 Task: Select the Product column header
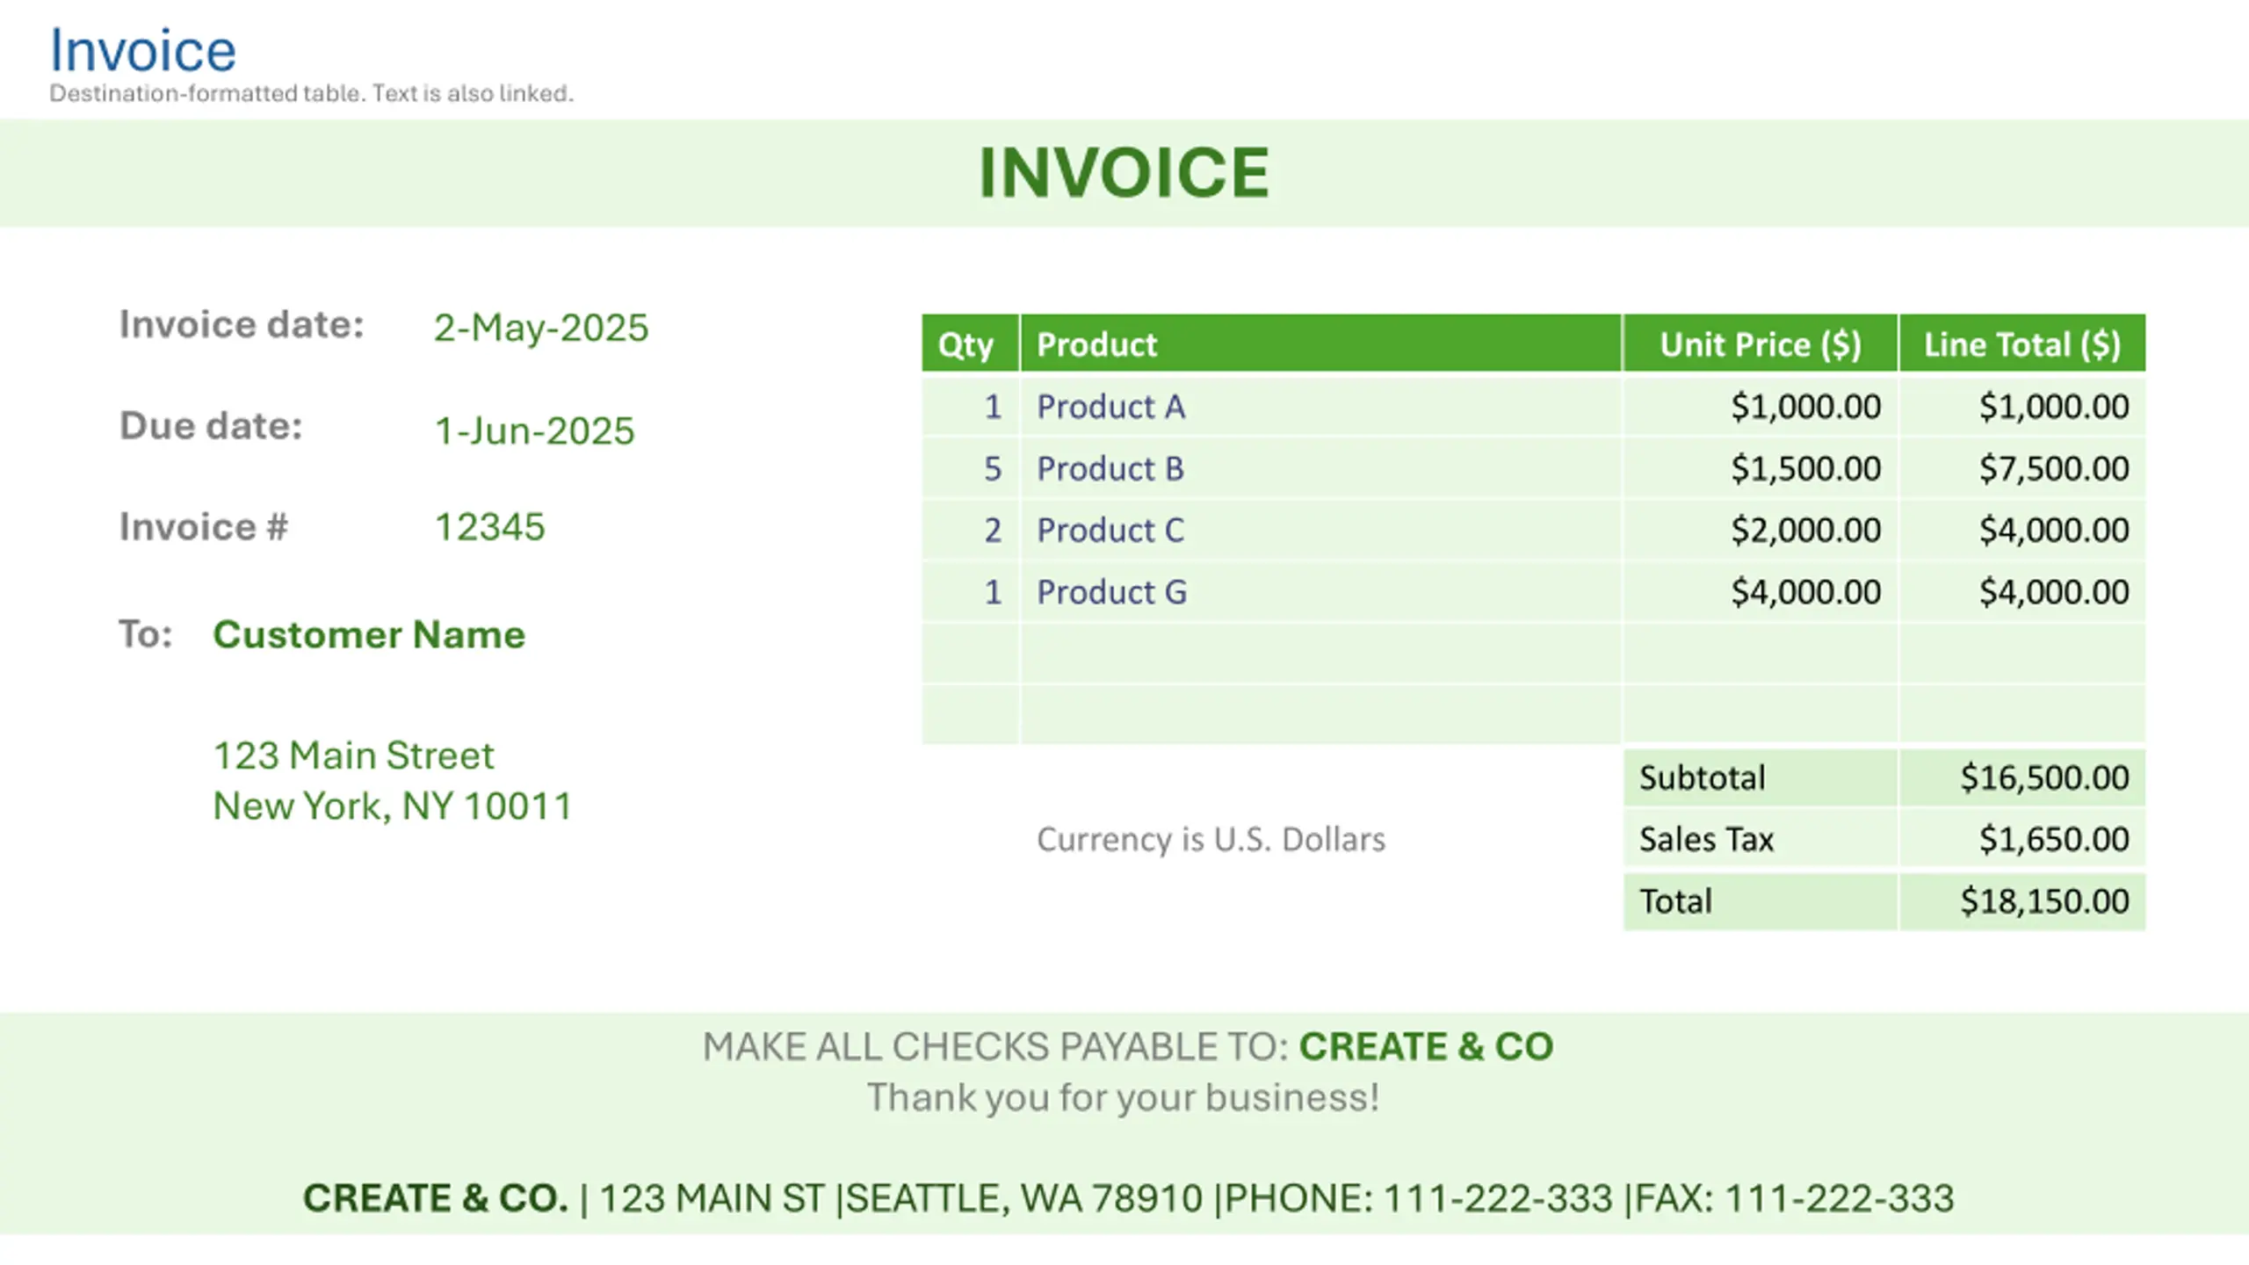[1320, 343]
